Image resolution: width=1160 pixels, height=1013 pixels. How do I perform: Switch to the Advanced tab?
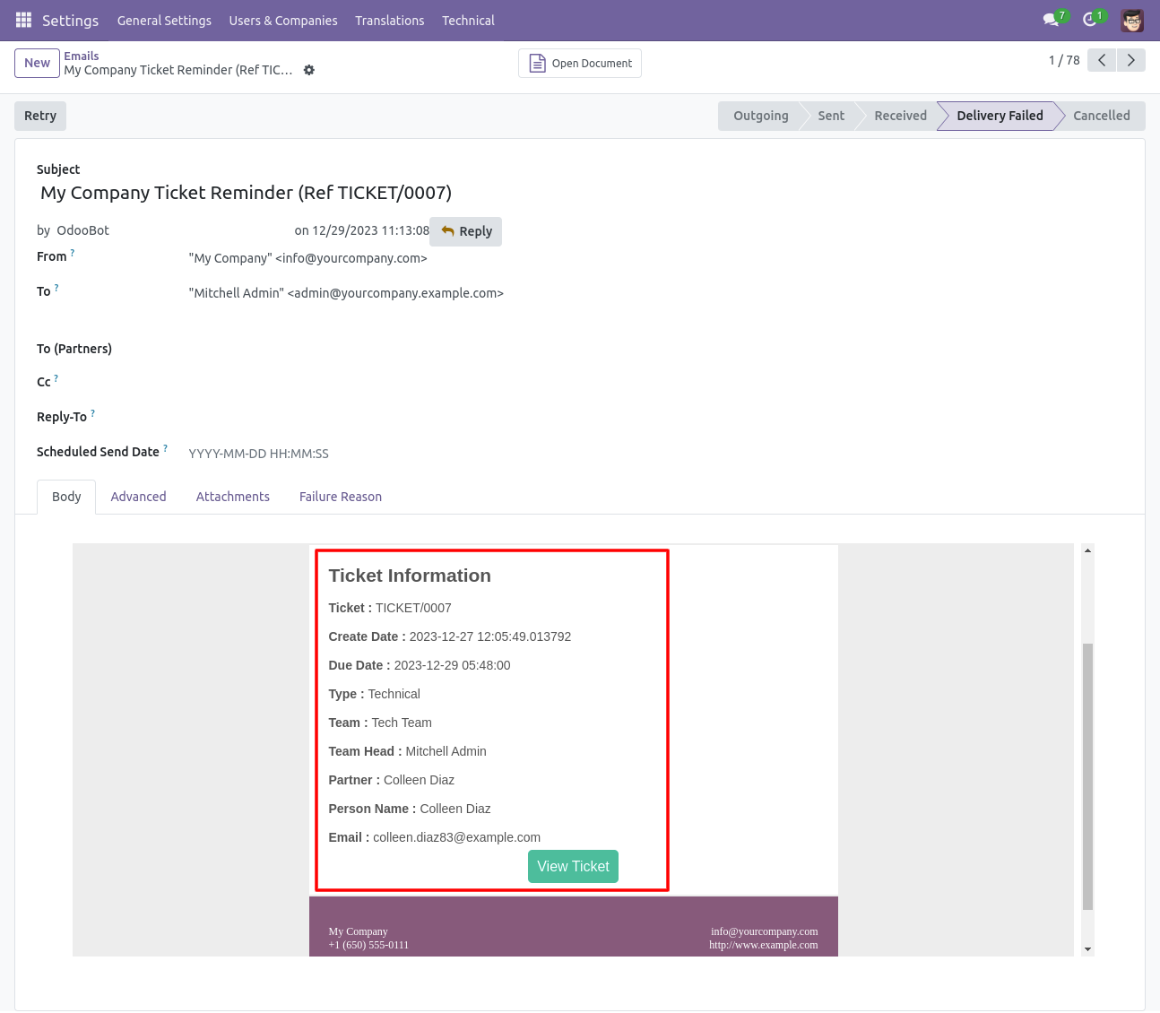coord(139,497)
